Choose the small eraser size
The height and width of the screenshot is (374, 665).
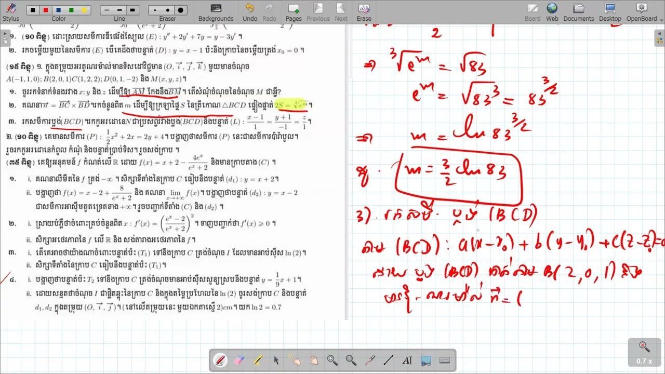tap(155, 10)
